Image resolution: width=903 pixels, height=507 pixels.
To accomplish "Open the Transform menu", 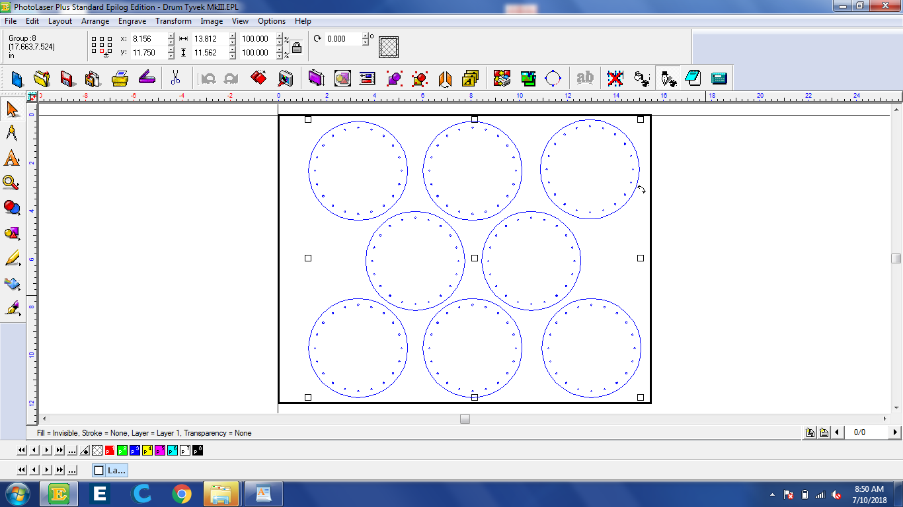I will [173, 20].
